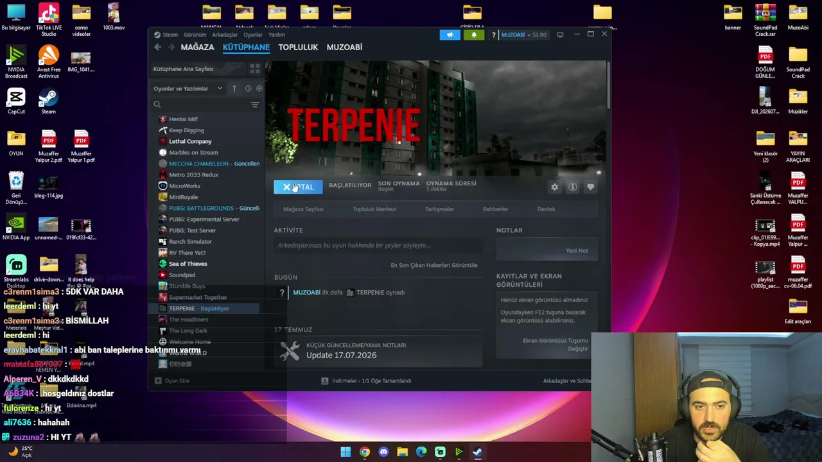Open Google Chrome from the taskbar
822x462 pixels.
point(365,452)
